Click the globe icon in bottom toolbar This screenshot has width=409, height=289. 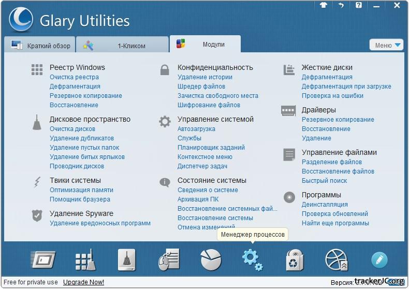[336, 260]
